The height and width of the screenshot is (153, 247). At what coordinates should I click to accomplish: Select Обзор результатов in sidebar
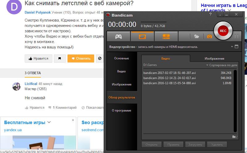[x=121, y=97]
